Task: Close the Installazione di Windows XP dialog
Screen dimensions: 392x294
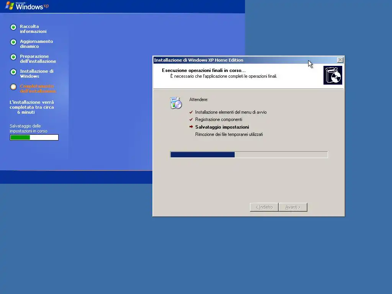Action: pos(340,60)
